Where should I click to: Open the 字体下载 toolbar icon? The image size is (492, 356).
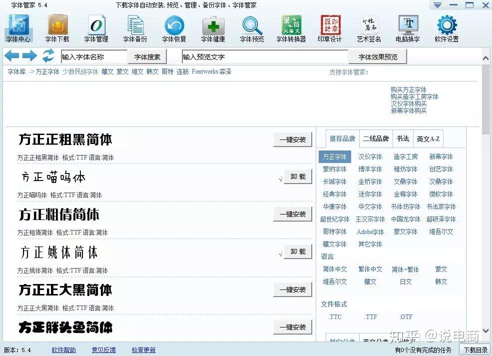click(57, 28)
